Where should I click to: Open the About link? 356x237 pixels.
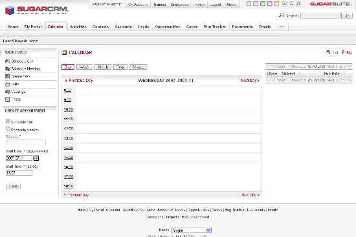[x=231, y=5]
